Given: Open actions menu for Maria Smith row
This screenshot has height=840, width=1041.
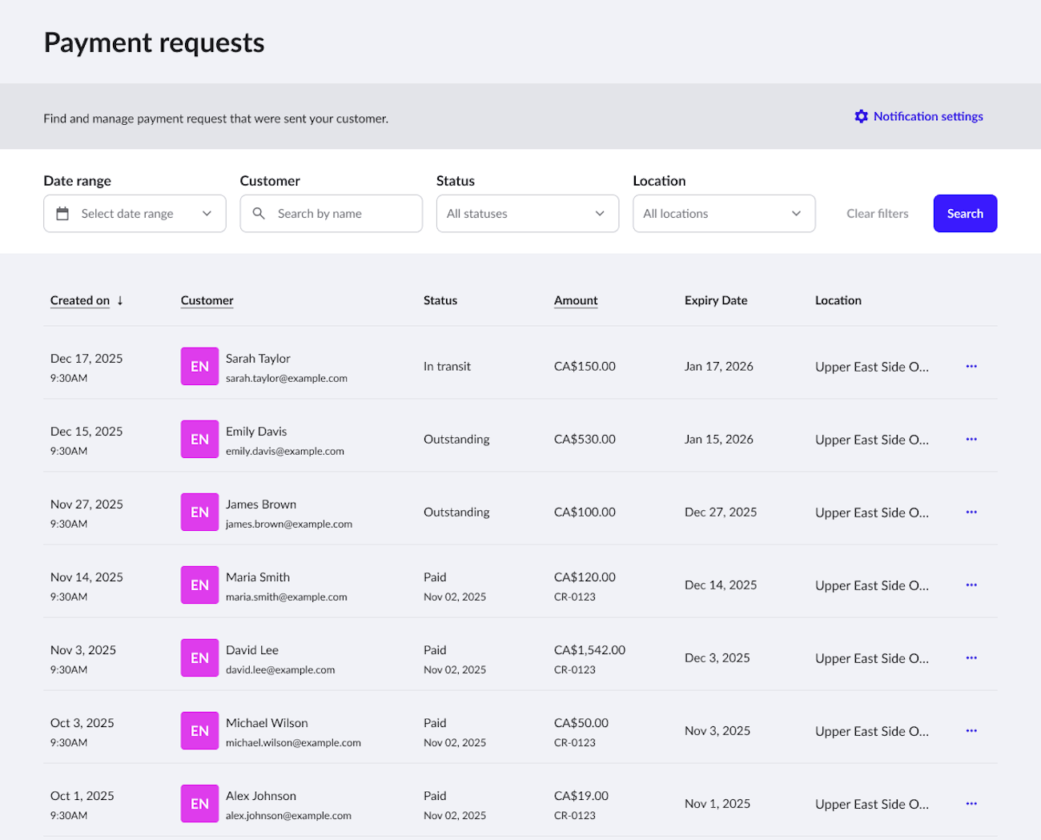Looking at the screenshot, I should pos(971,585).
